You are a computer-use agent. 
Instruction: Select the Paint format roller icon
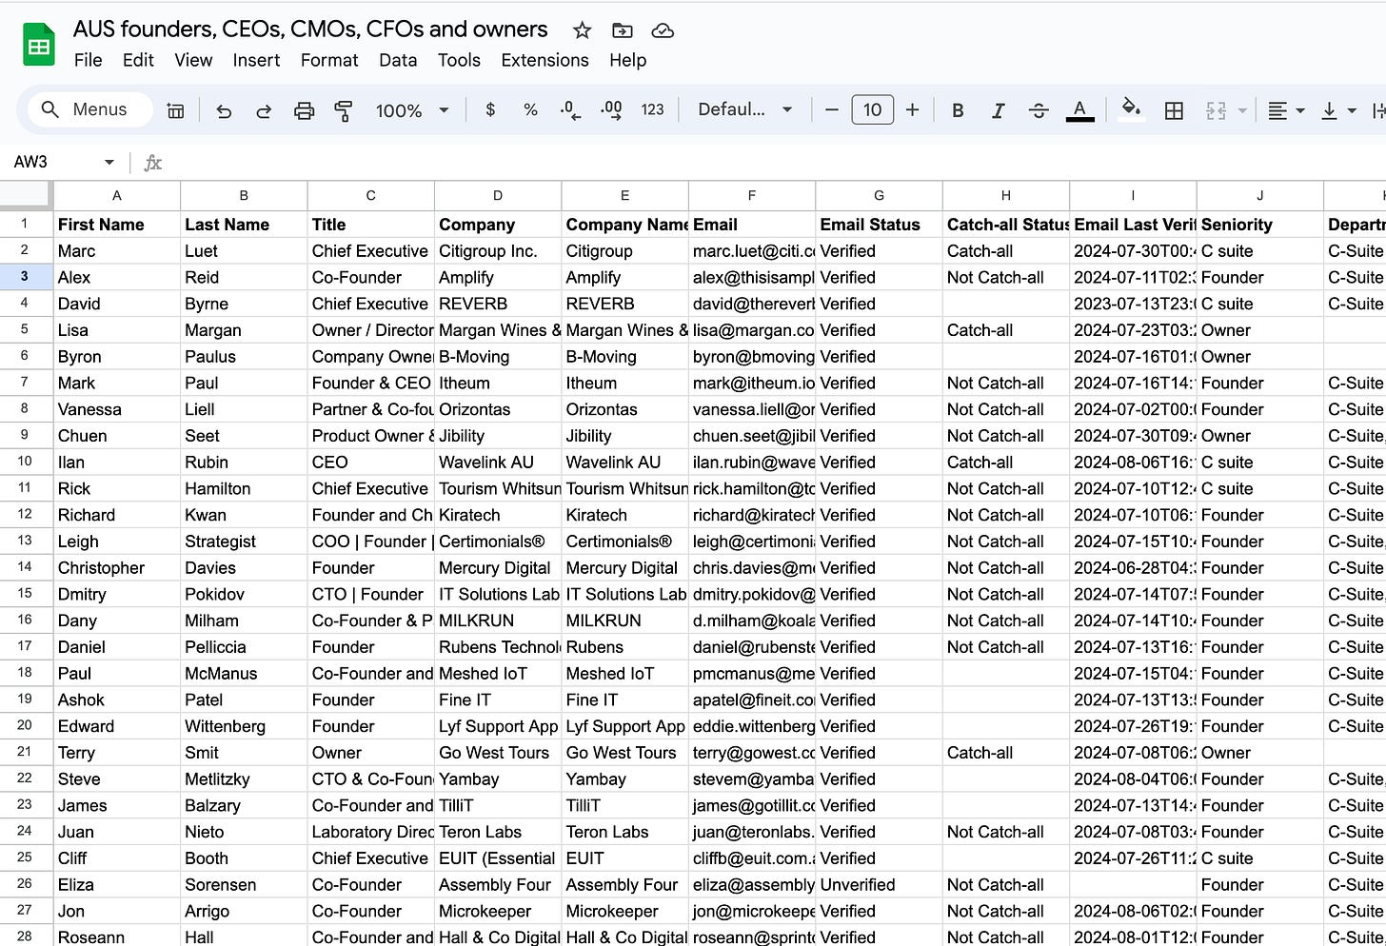344,110
